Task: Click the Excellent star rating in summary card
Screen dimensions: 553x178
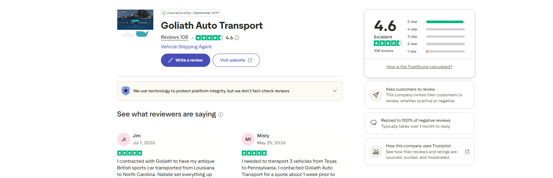Action: pyautogui.click(x=388, y=43)
